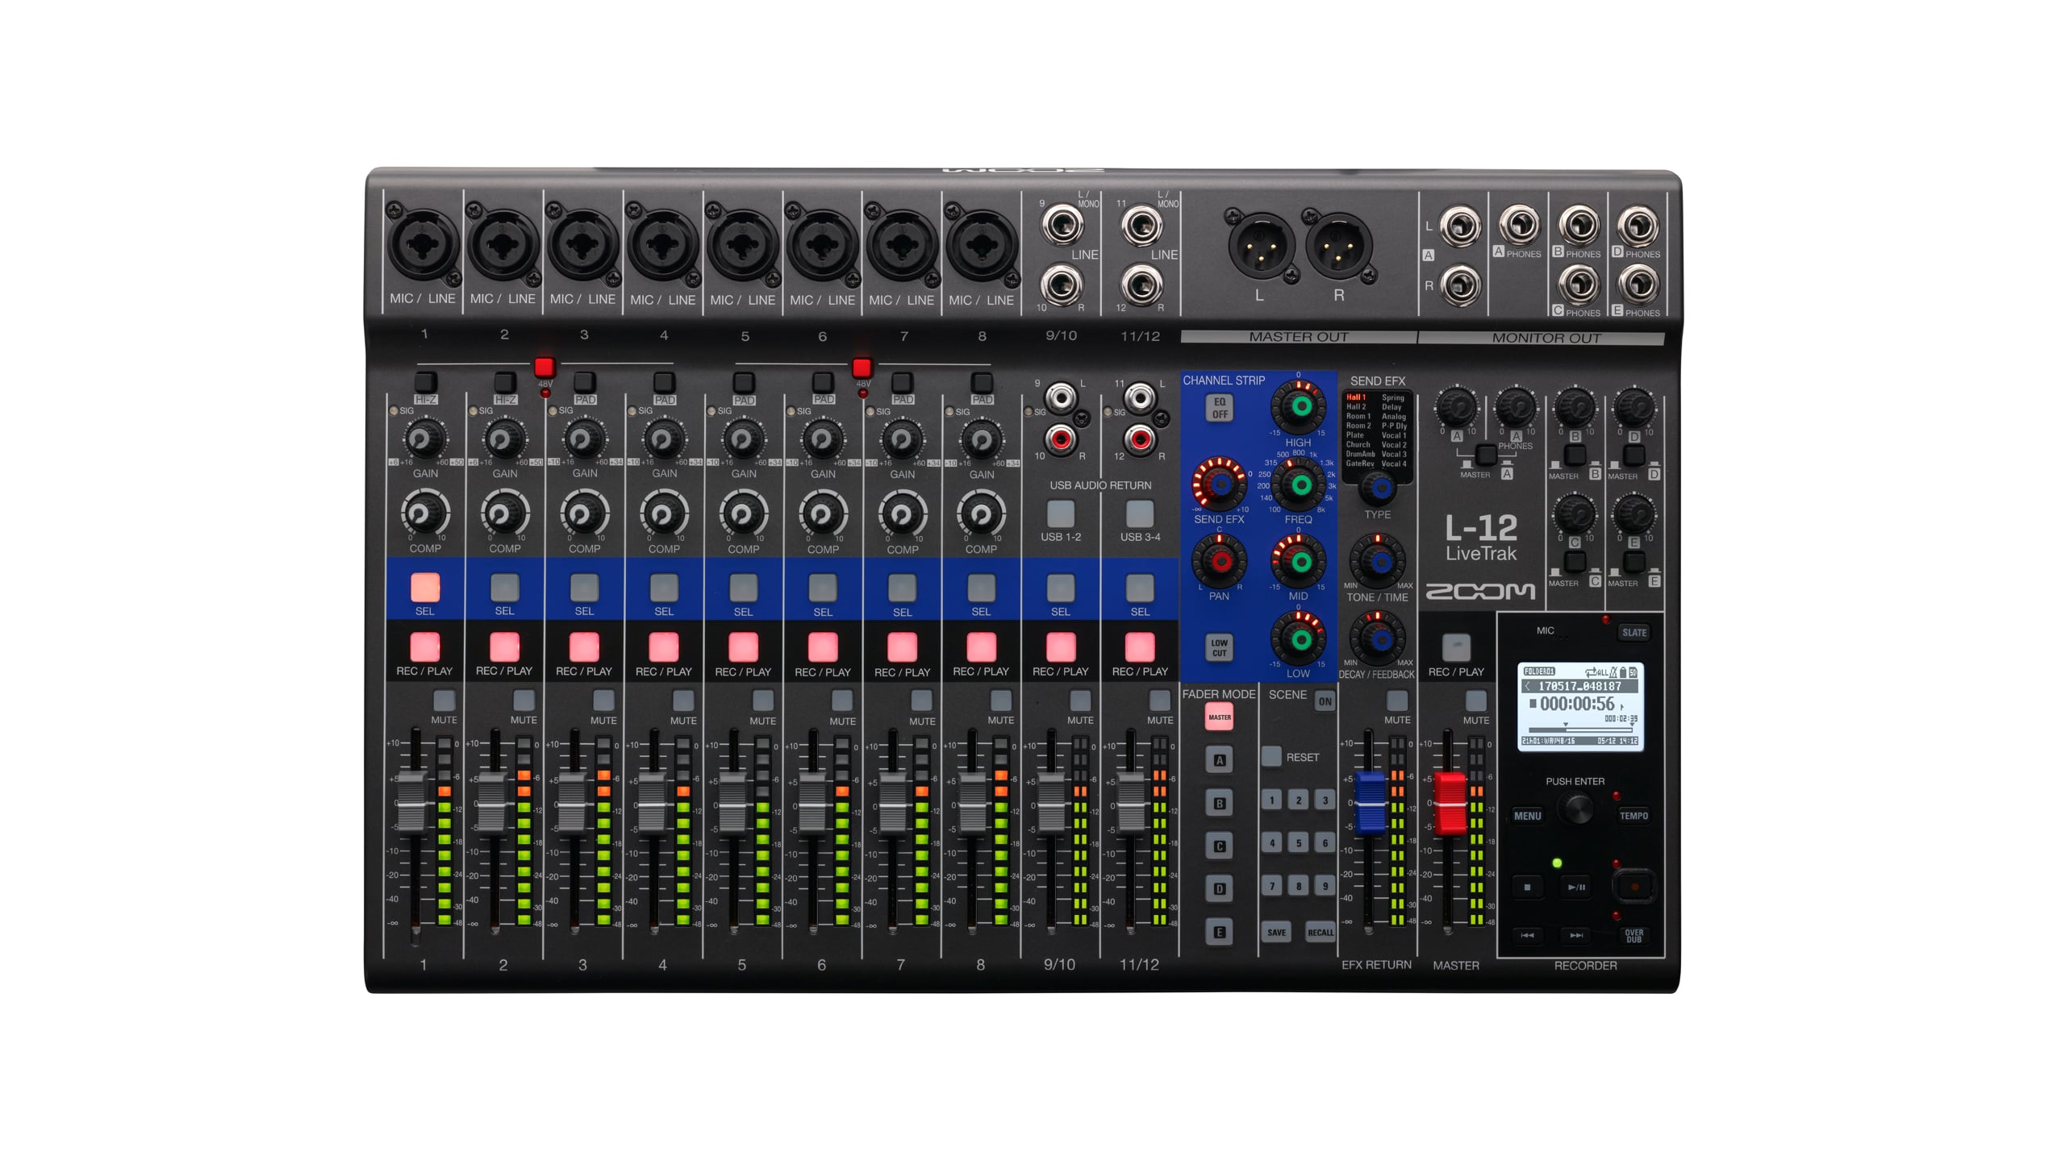Screen dimensions: 2057x1160
Task: Click the HIGH EQ knob
Action: click(x=1299, y=406)
